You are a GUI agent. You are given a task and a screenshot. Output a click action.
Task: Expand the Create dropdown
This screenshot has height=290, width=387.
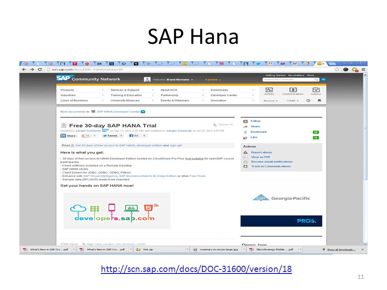click(293, 101)
